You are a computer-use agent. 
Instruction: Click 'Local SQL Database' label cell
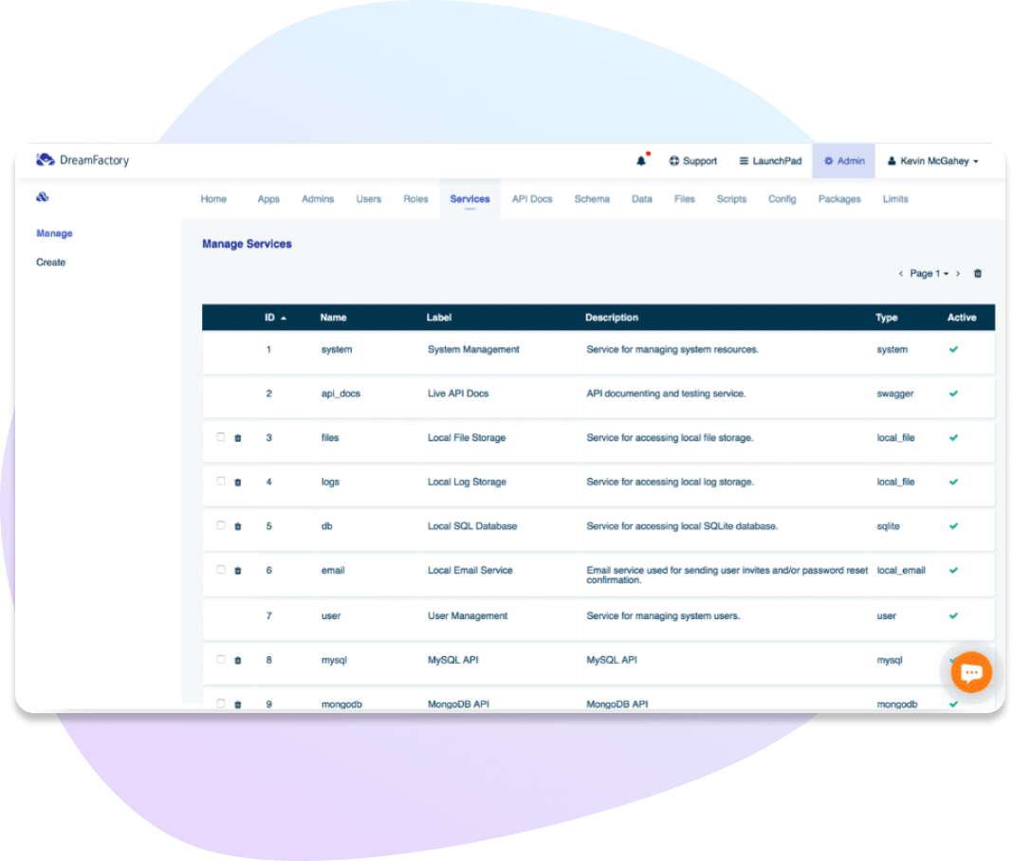tap(472, 526)
